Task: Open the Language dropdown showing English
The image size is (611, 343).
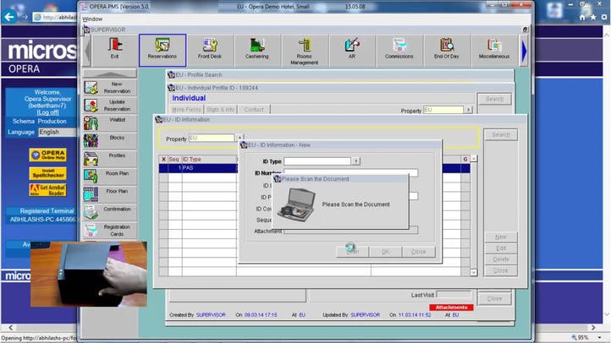Action: [58, 132]
